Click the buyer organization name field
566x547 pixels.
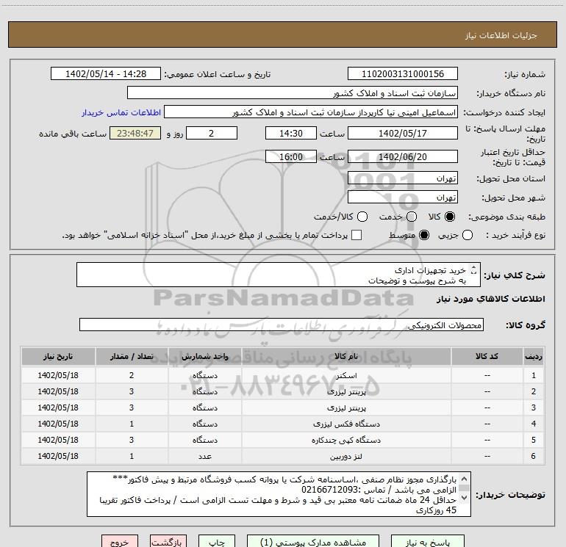(x=293, y=93)
